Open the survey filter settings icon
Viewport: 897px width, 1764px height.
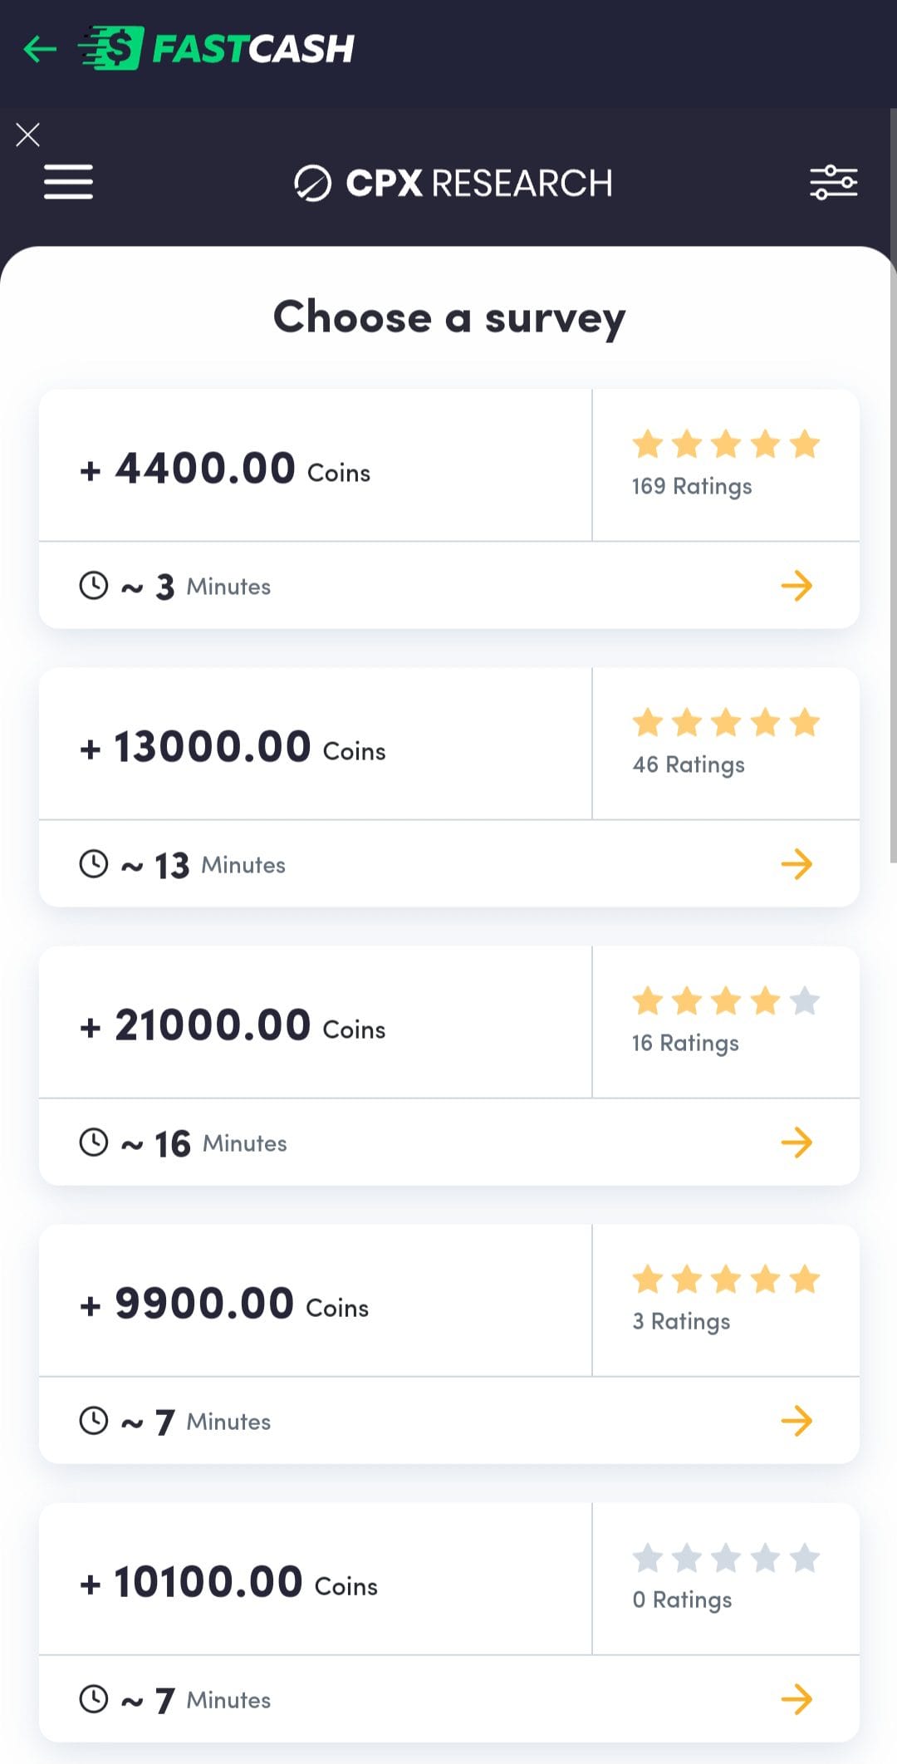point(833,183)
